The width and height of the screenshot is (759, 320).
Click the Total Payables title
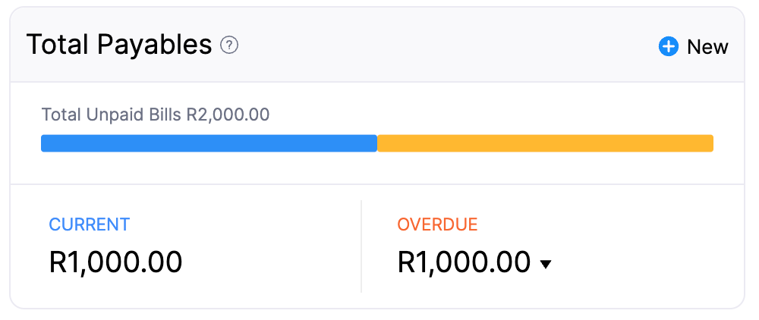[x=119, y=45]
